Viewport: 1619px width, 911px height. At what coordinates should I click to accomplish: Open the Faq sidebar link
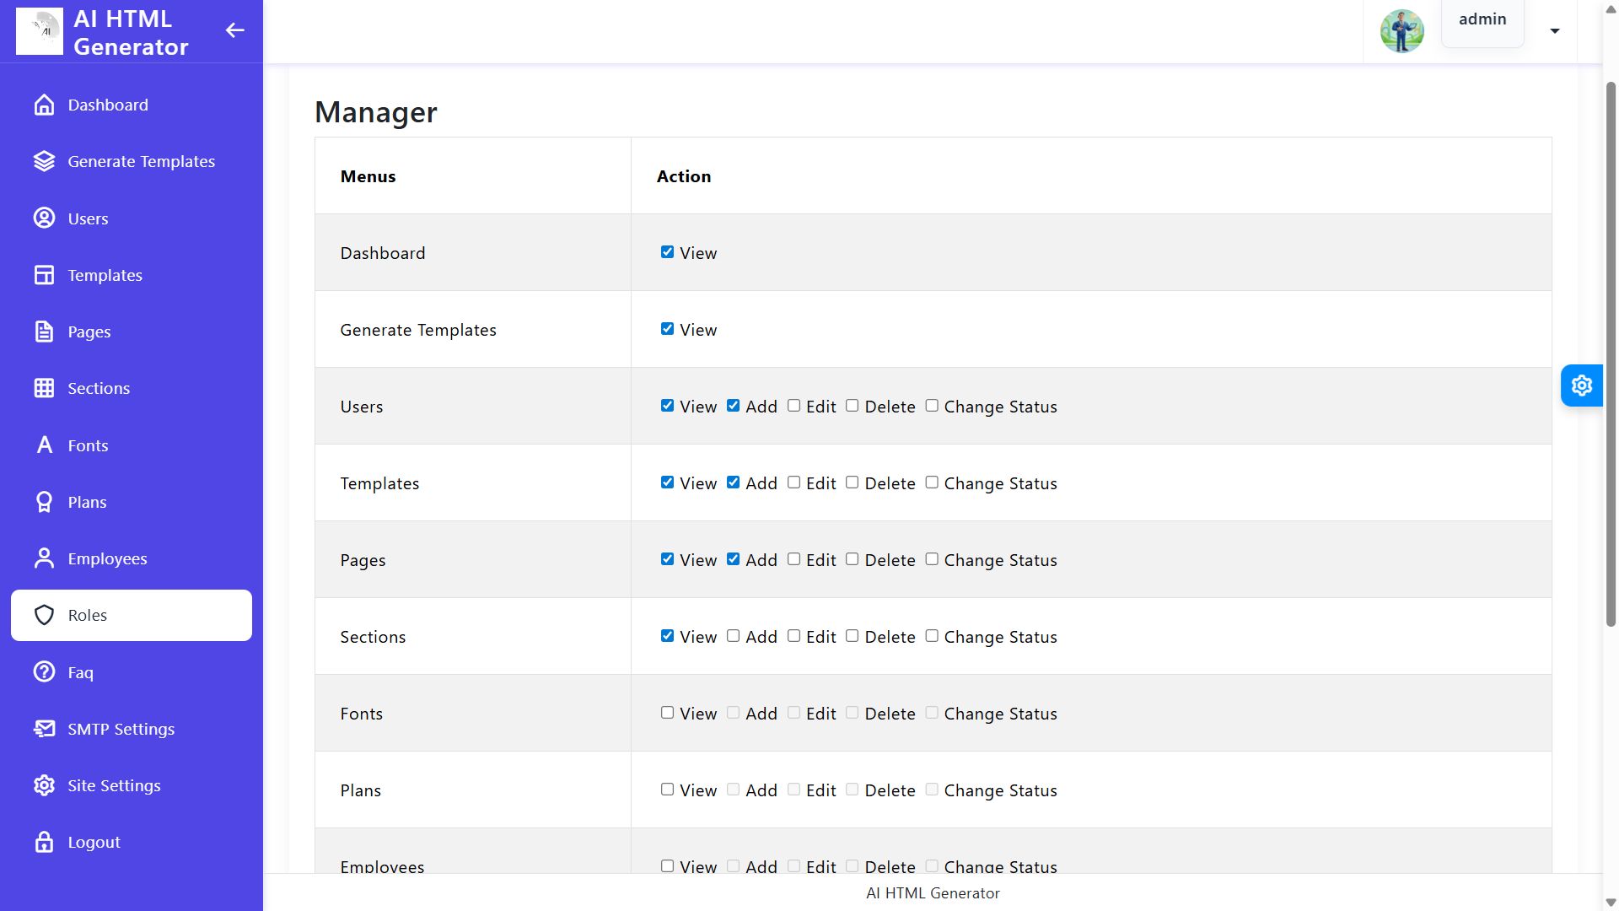(80, 672)
